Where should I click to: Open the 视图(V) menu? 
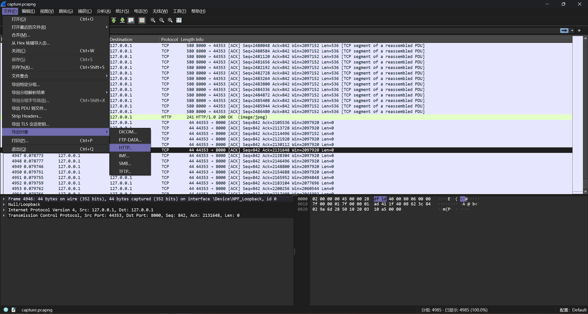tap(47, 11)
